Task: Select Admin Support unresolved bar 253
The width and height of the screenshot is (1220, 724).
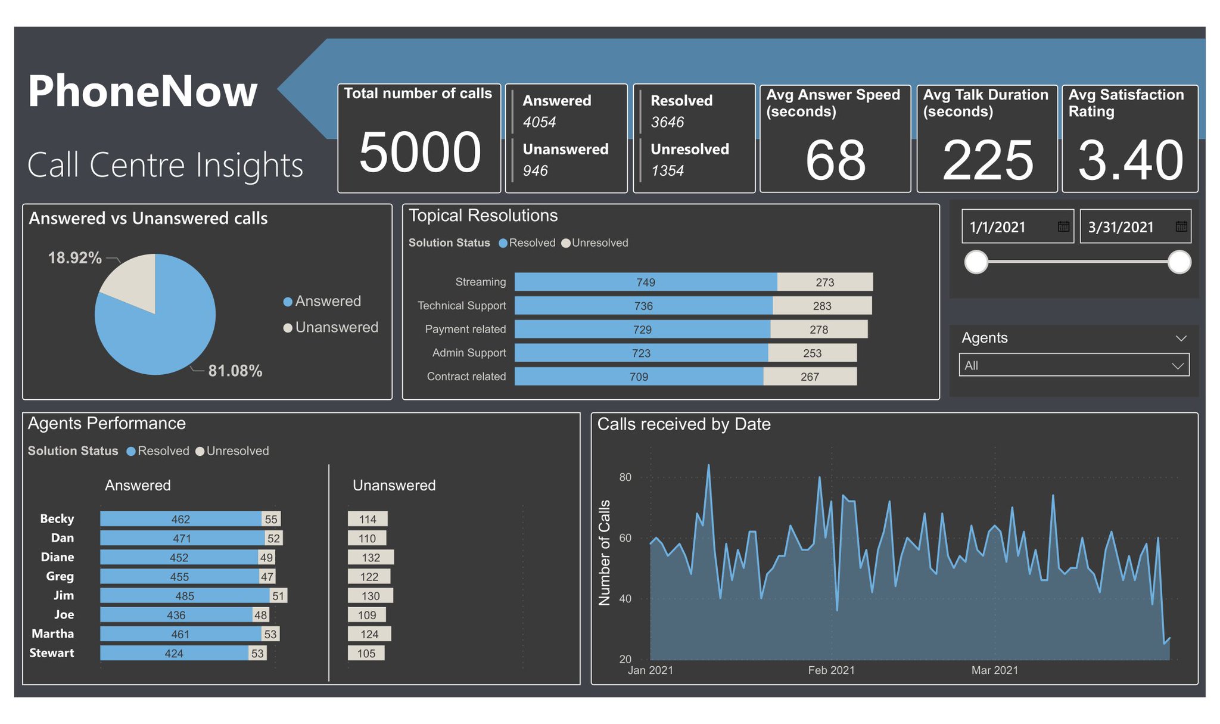Action: coord(813,353)
